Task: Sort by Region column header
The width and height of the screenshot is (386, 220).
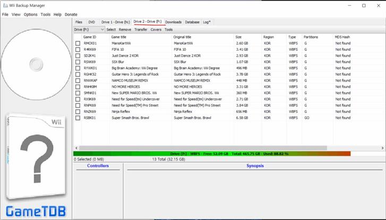Action: click(275, 37)
